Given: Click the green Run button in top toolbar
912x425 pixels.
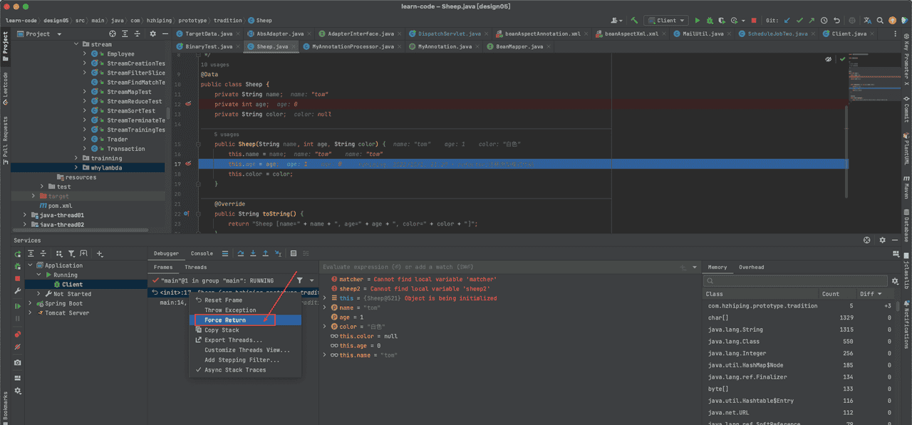Looking at the screenshot, I should click(x=698, y=21).
